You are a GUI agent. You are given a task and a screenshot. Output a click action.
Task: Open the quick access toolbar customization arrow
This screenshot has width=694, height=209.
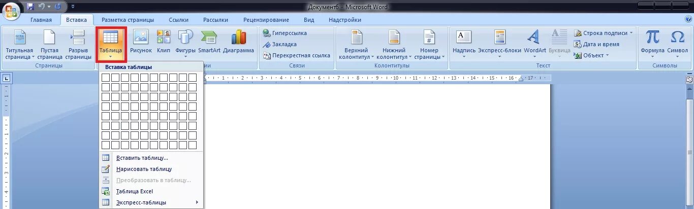click(73, 7)
